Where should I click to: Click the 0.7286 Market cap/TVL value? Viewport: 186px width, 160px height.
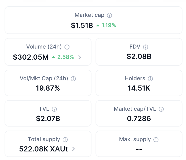point(139,118)
